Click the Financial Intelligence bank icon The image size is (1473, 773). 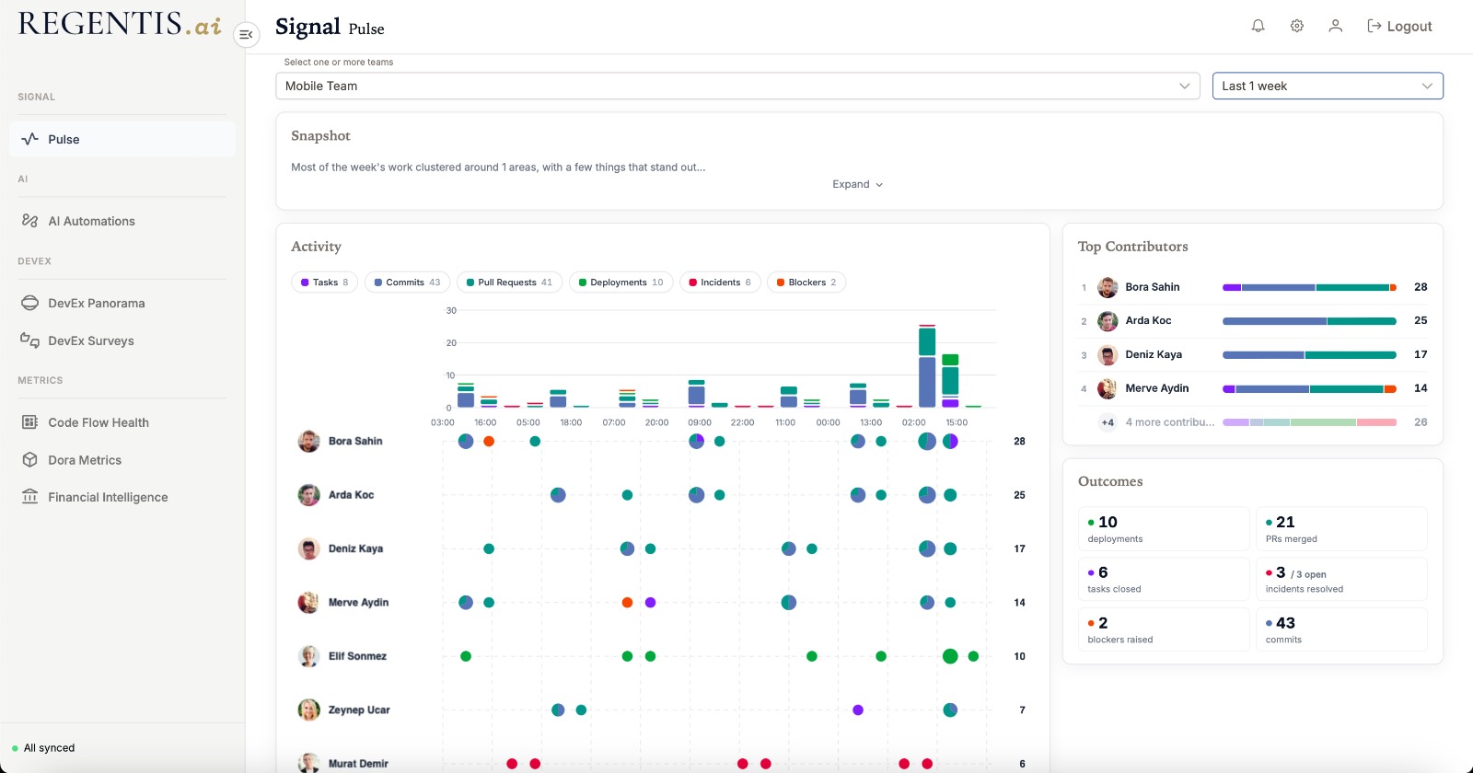click(29, 497)
